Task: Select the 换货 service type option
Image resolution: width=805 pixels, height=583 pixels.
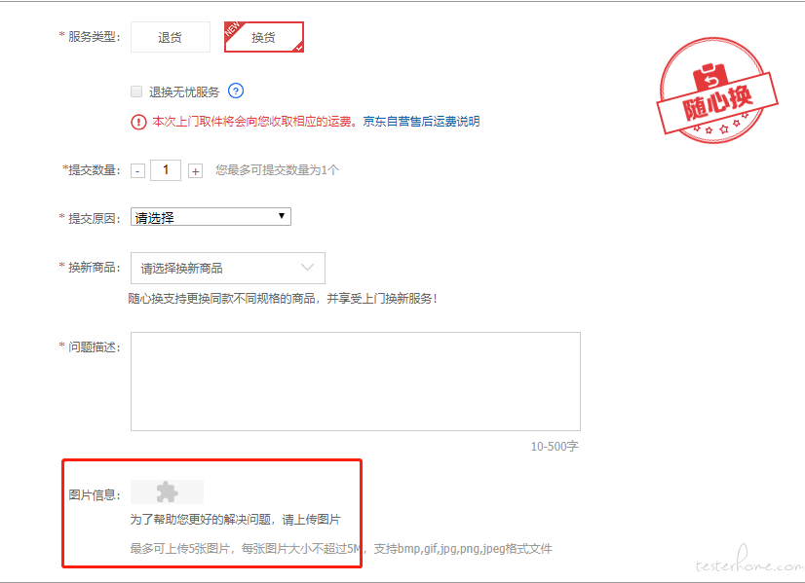Action: click(x=264, y=37)
